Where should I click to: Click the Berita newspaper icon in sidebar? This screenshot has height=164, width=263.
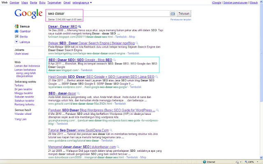tap(16, 36)
